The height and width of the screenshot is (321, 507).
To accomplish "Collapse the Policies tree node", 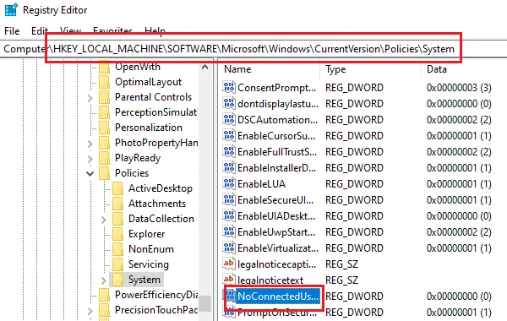I will coord(90,173).
